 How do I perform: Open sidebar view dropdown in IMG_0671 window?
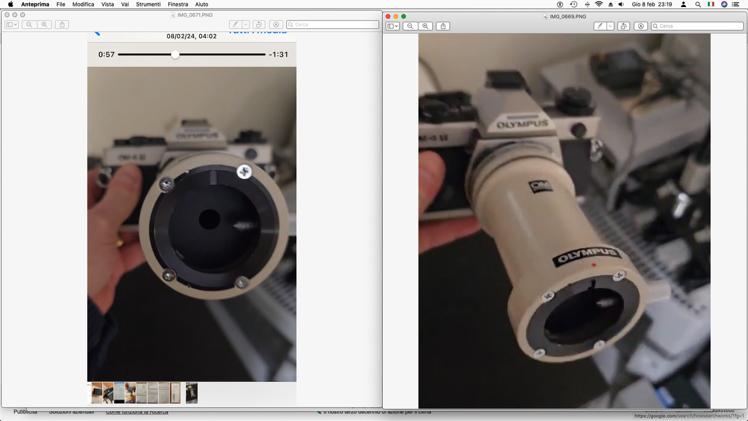(x=12, y=25)
